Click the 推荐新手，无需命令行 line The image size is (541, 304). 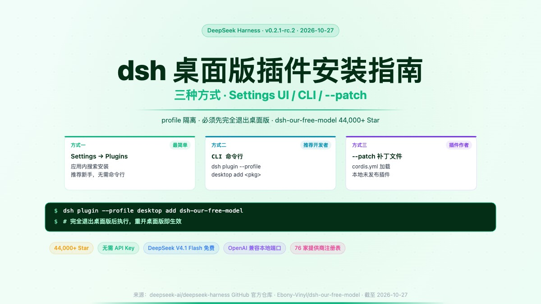(98, 174)
